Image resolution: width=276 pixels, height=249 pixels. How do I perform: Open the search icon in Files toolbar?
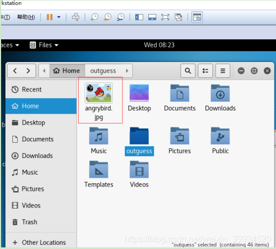click(x=188, y=71)
